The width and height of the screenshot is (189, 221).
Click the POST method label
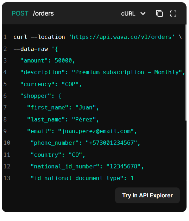(x=20, y=13)
